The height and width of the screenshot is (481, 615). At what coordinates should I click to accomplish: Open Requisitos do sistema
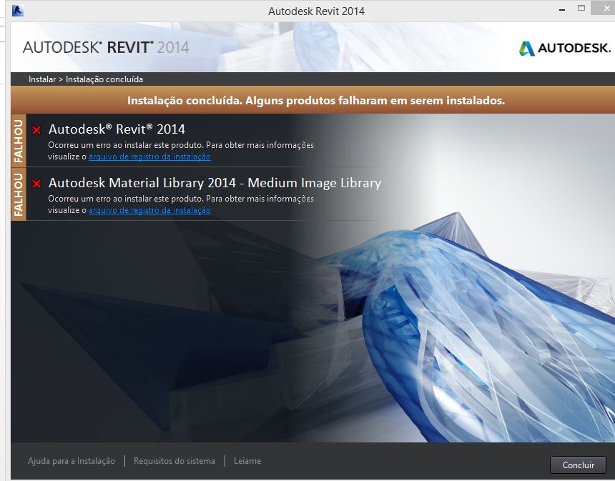174,461
